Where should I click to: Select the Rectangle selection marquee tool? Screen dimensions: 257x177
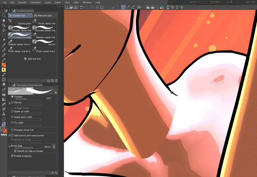pos(4,35)
